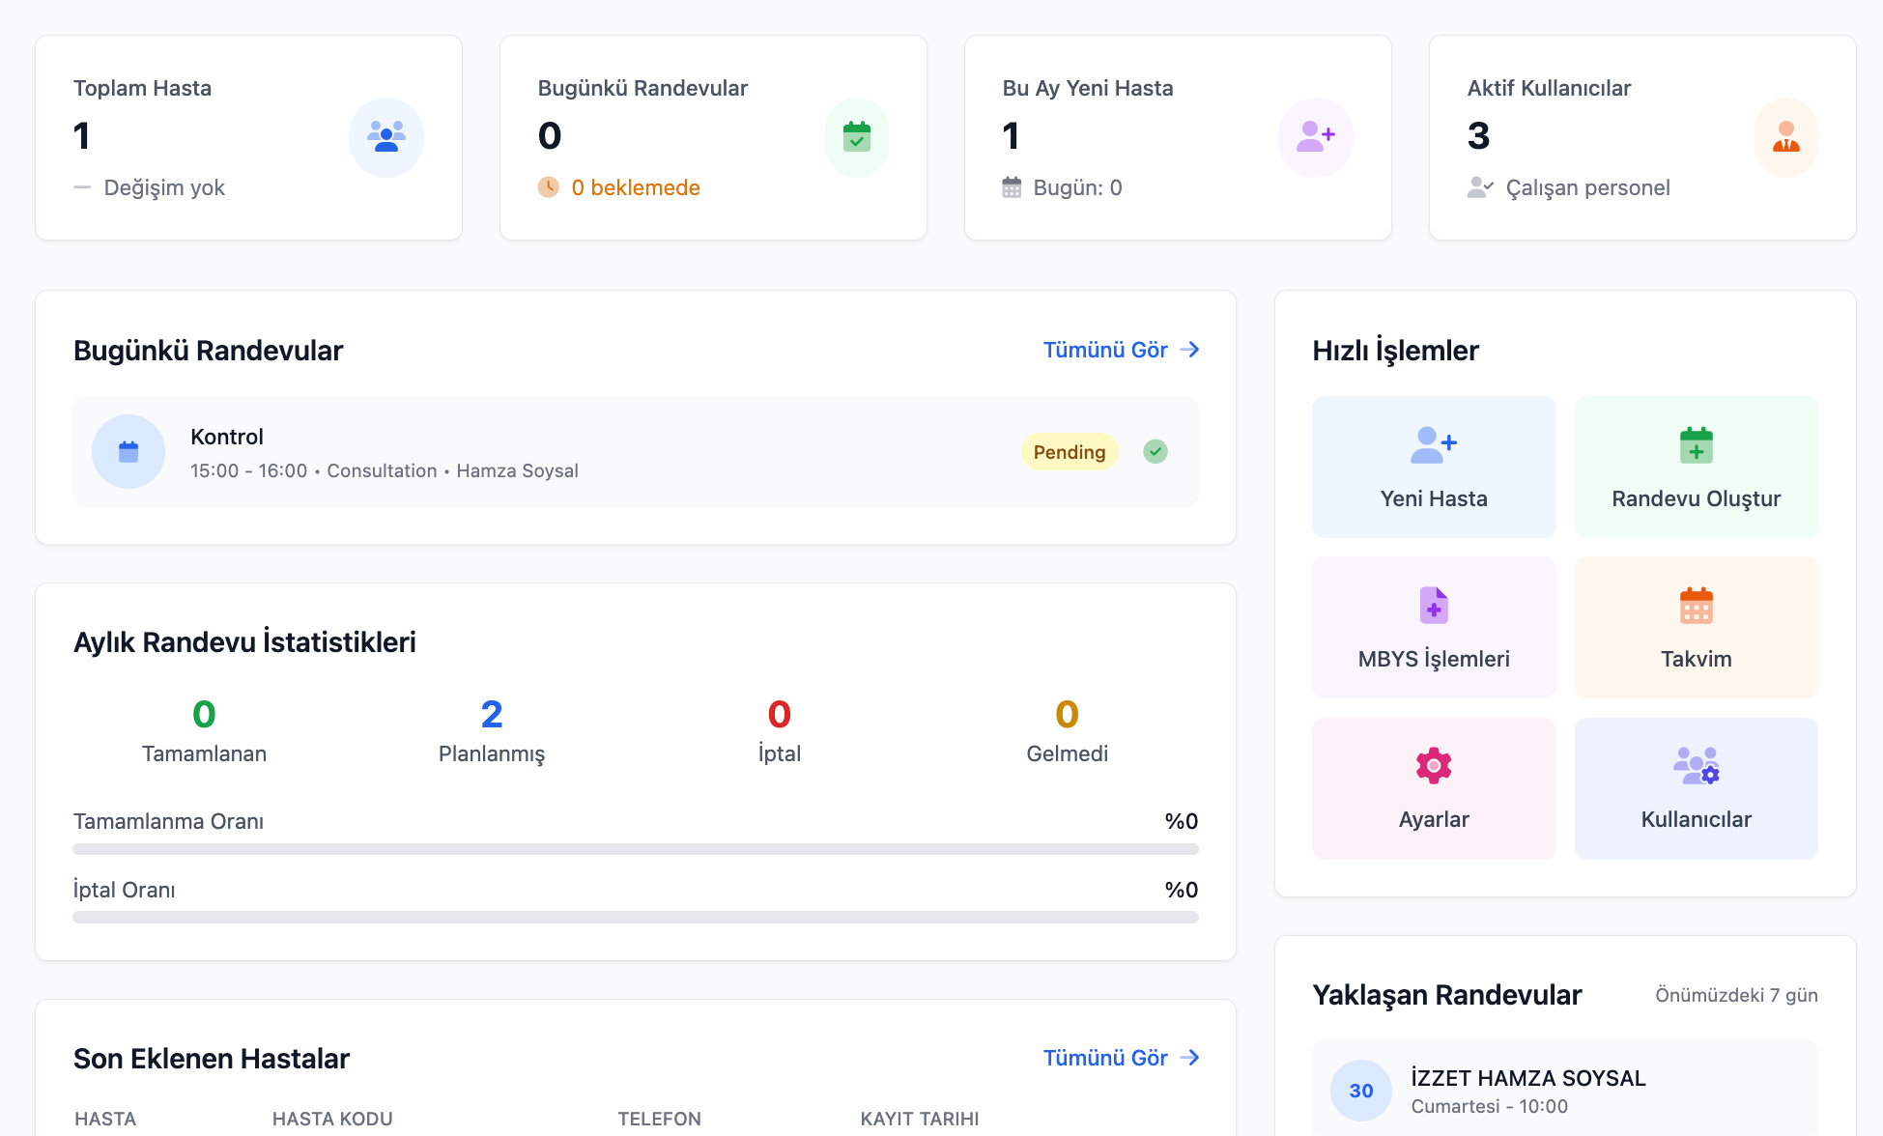Click the Yeni Hasta person-plus icon
1883x1136 pixels.
1433,445
